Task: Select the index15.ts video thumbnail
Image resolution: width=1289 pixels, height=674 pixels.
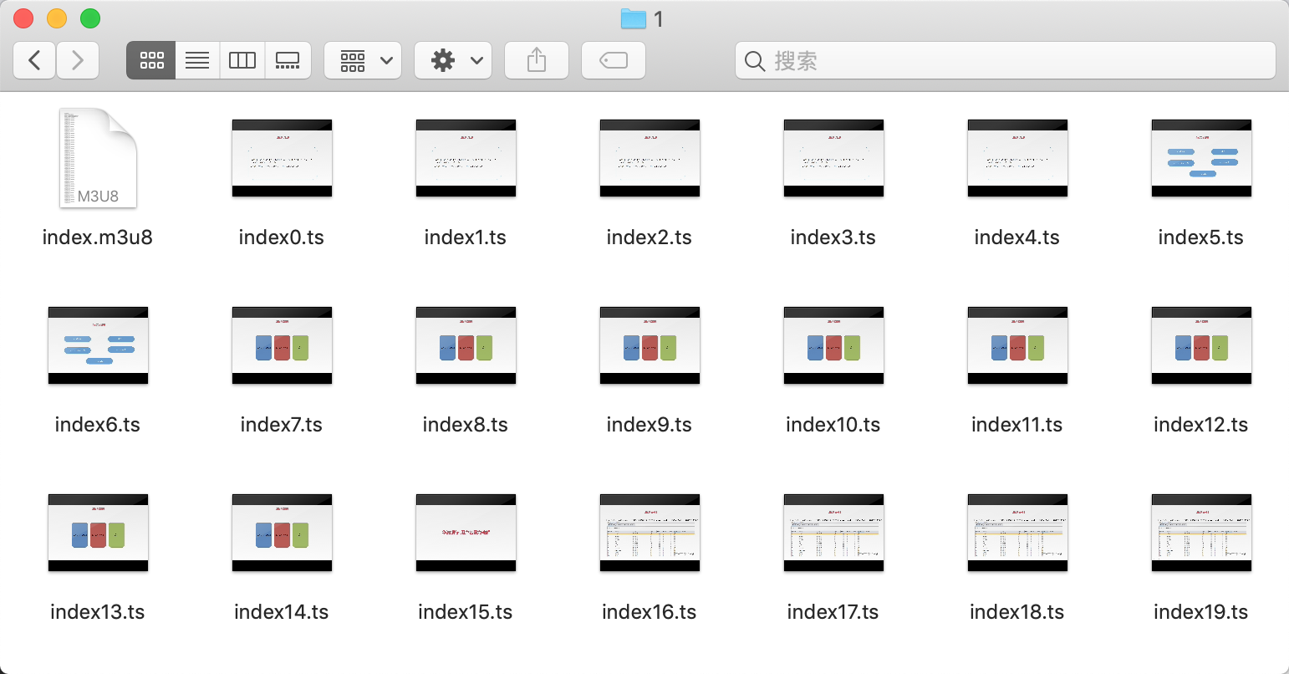Action: click(466, 533)
